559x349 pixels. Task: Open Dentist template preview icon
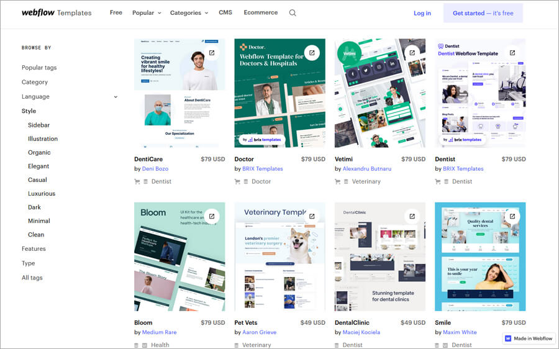(512, 53)
